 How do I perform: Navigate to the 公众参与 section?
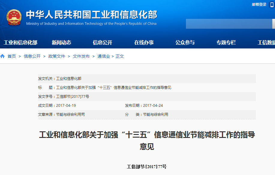185,42
